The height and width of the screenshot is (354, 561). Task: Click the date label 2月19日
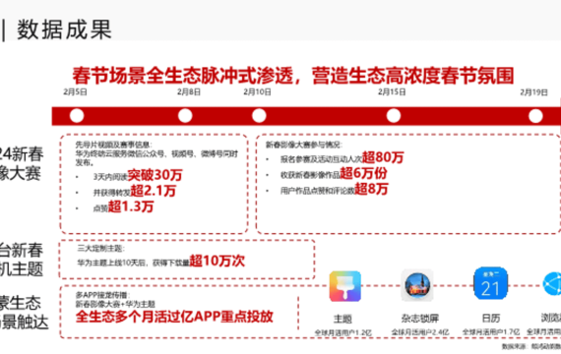click(x=533, y=92)
